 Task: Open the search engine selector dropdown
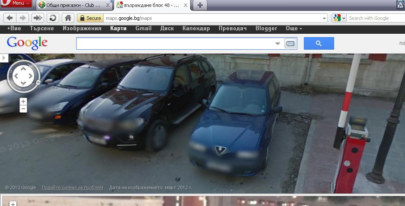pos(339,18)
